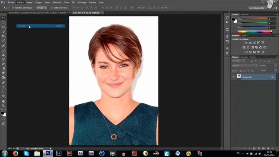This screenshot has width=279, height=157.
Task: Click the red R color slider
Action: point(254,18)
